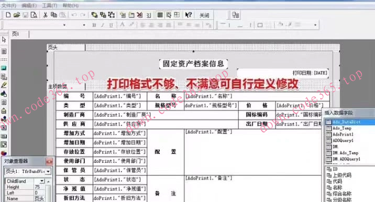The height and width of the screenshot is (202, 375).
Task: Click the Delete Page red X icon
Action: 140,15
